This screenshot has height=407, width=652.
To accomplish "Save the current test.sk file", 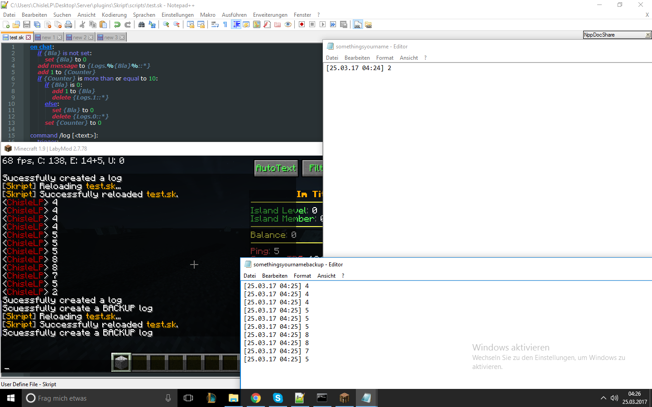I will (x=27, y=24).
